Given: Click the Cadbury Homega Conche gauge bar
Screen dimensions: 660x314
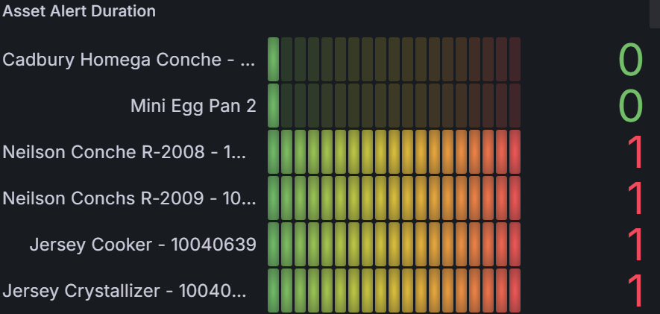Looking at the screenshot, I should (394, 60).
